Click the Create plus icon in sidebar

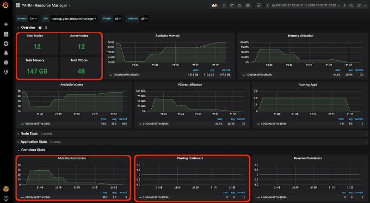click(x=6, y=25)
